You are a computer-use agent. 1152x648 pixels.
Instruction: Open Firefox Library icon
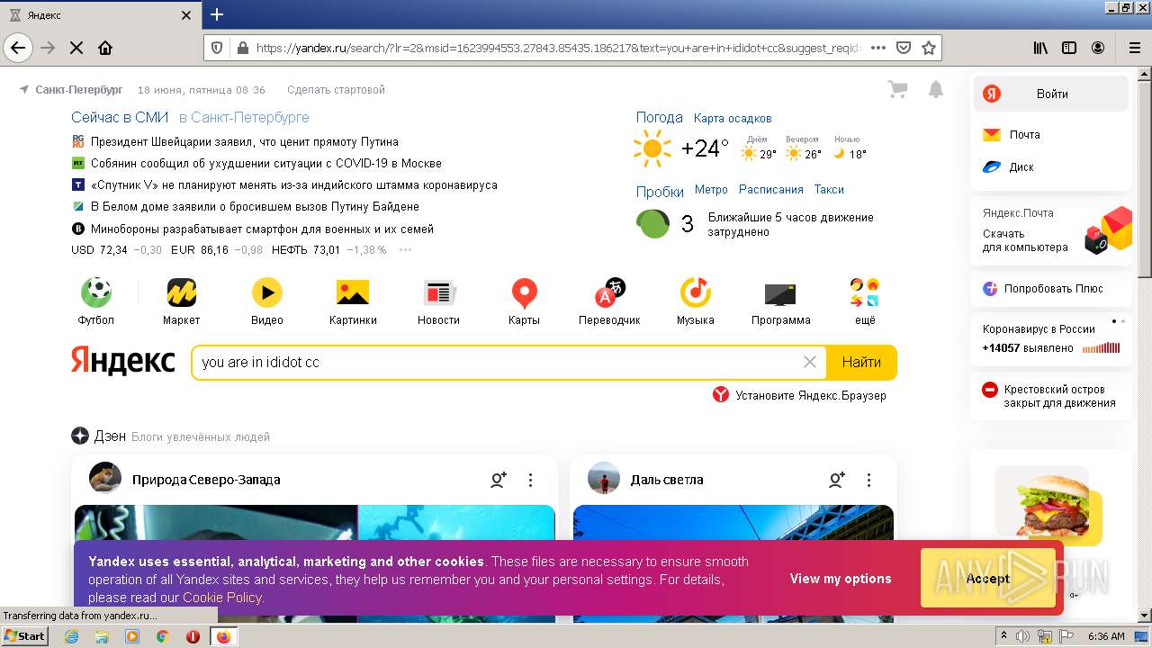1040,48
